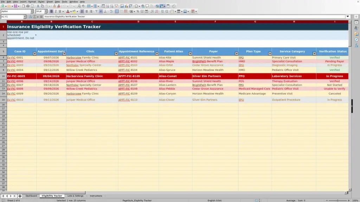Click the Insert Comment icon
The image size is (360, 202).
pos(147,6)
